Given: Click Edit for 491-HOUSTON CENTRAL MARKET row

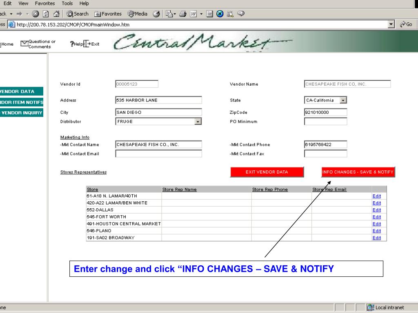Looking at the screenshot, I should tap(376, 224).
